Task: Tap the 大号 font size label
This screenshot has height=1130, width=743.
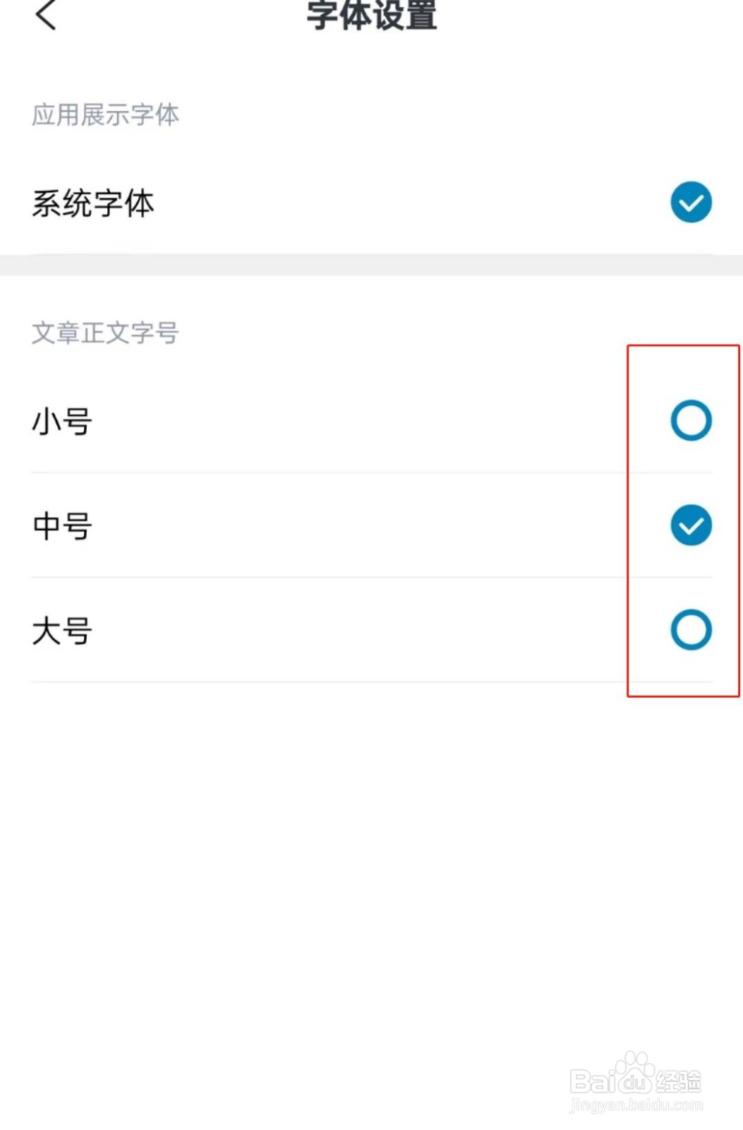Action: [62, 631]
